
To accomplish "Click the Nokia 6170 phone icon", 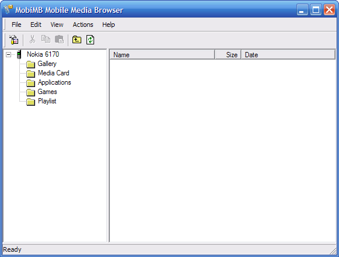I will (x=19, y=54).
